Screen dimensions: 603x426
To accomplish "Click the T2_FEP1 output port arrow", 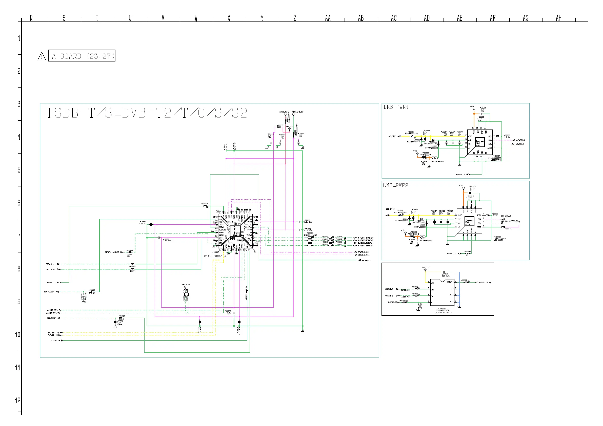I will pos(60,340).
